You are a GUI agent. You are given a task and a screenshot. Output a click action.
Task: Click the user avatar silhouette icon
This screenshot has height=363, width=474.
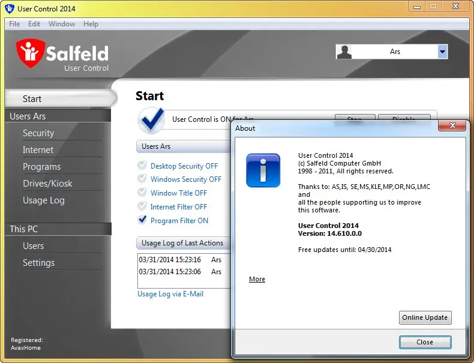click(344, 52)
